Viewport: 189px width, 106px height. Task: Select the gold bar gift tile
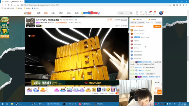[108, 89]
